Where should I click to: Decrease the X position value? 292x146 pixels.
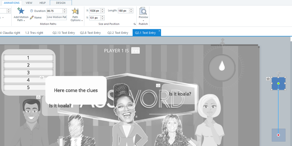(x=102, y=12)
